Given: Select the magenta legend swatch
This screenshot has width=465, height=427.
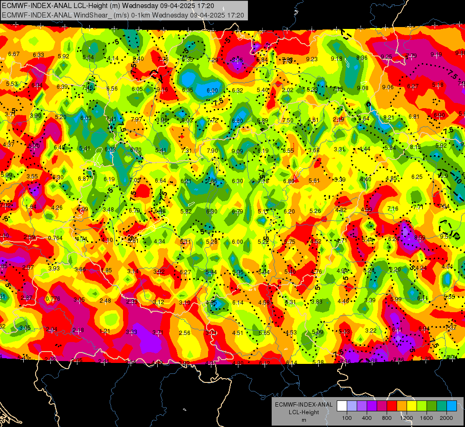Looking at the screenshot, I should [382, 406].
